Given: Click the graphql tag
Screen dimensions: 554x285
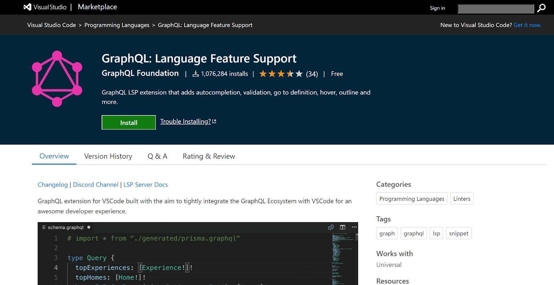Looking at the screenshot, I should tap(413, 233).
